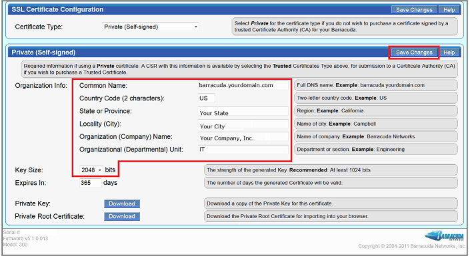470x256 pixels.
Task: Focus the Common Name input field
Action: coord(243,85)
